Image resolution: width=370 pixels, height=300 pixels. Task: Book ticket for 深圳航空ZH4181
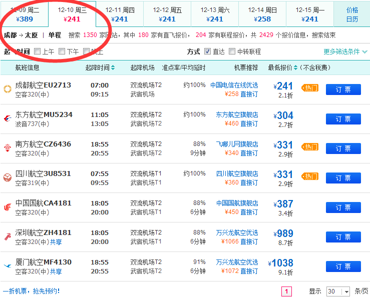pyautogui.click(x=343, y=237)
